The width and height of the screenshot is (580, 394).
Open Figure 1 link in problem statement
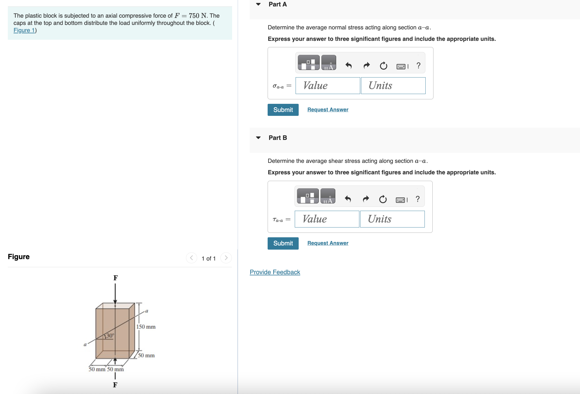click(x=24, y=30)
